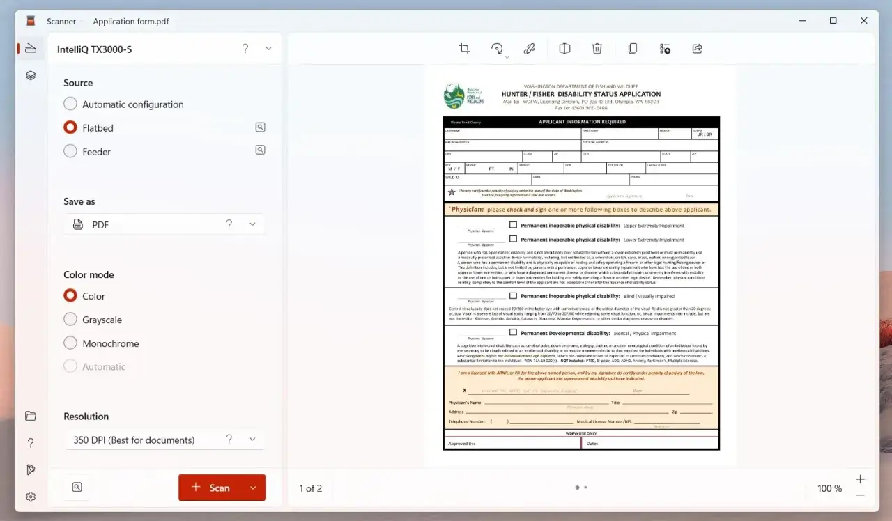Open the layers stack sidebar icon
Screen dimensions: 892x521
tap(31, 75)
